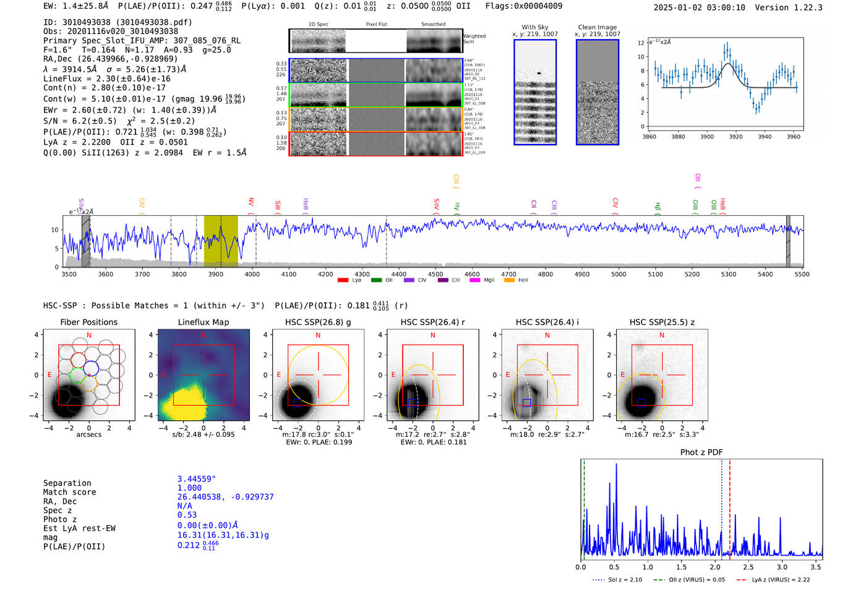Viewport: 866px width, 589px height.
Task: Click the Flags:0x00004009 header text
Action: point(524,6)
